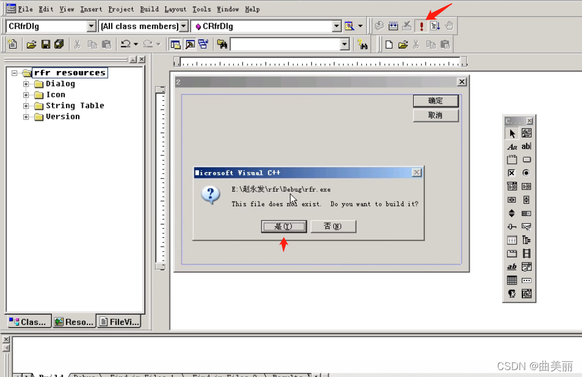Image resolution: width=582 pixels, height=377 pixels.
Task: Click 否(N) to decline building
Action: (x=333, y=226)
